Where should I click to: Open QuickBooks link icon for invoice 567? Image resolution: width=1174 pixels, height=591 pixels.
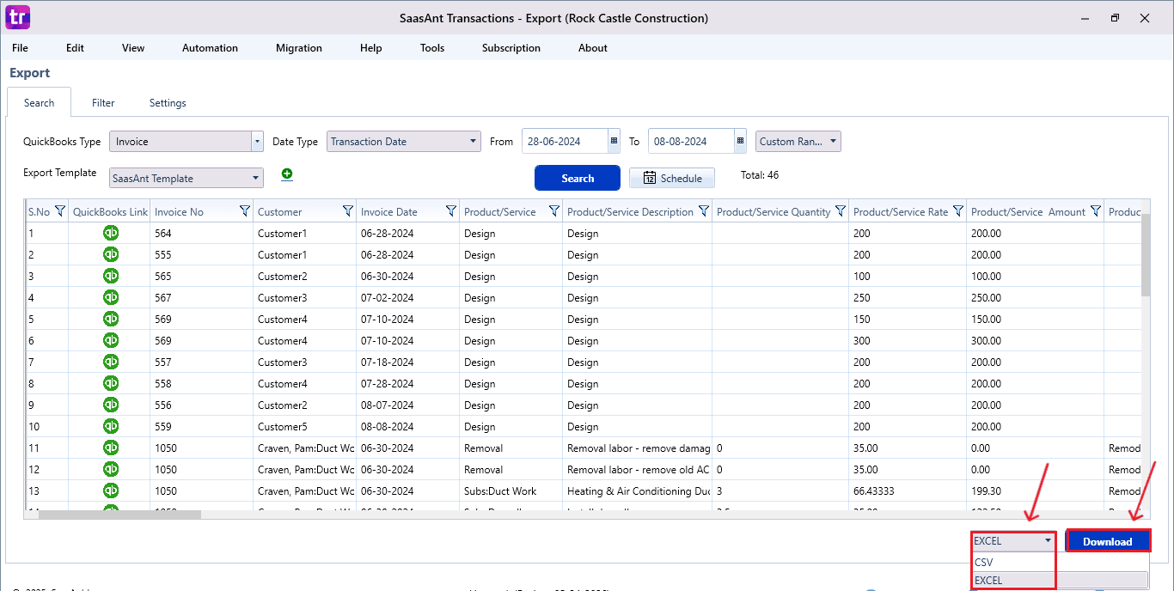pos(111,297)
